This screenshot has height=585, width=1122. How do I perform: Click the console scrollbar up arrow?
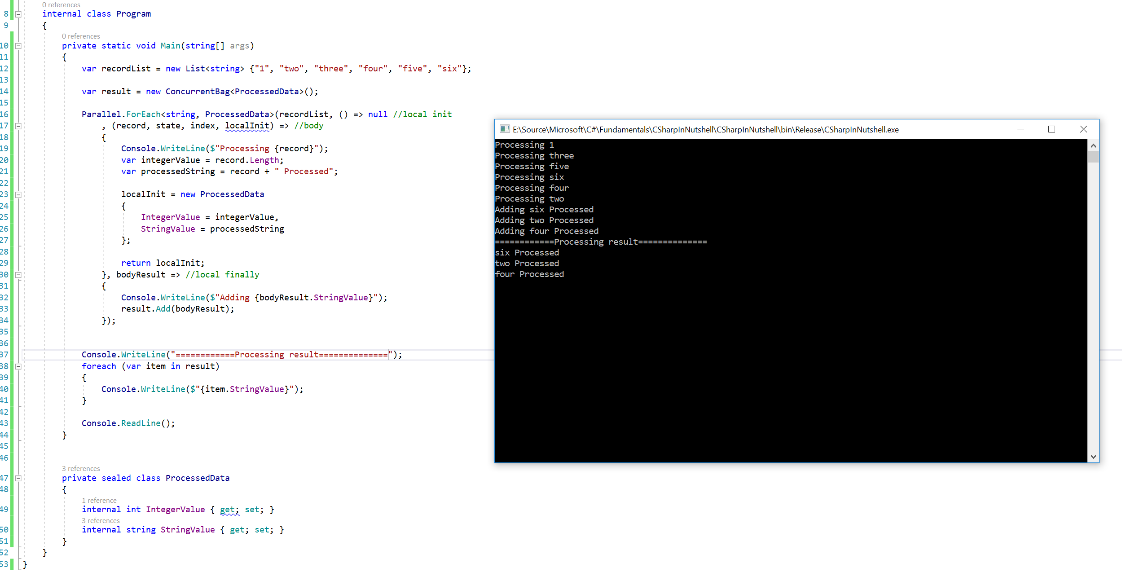(x=1093, y=146)
